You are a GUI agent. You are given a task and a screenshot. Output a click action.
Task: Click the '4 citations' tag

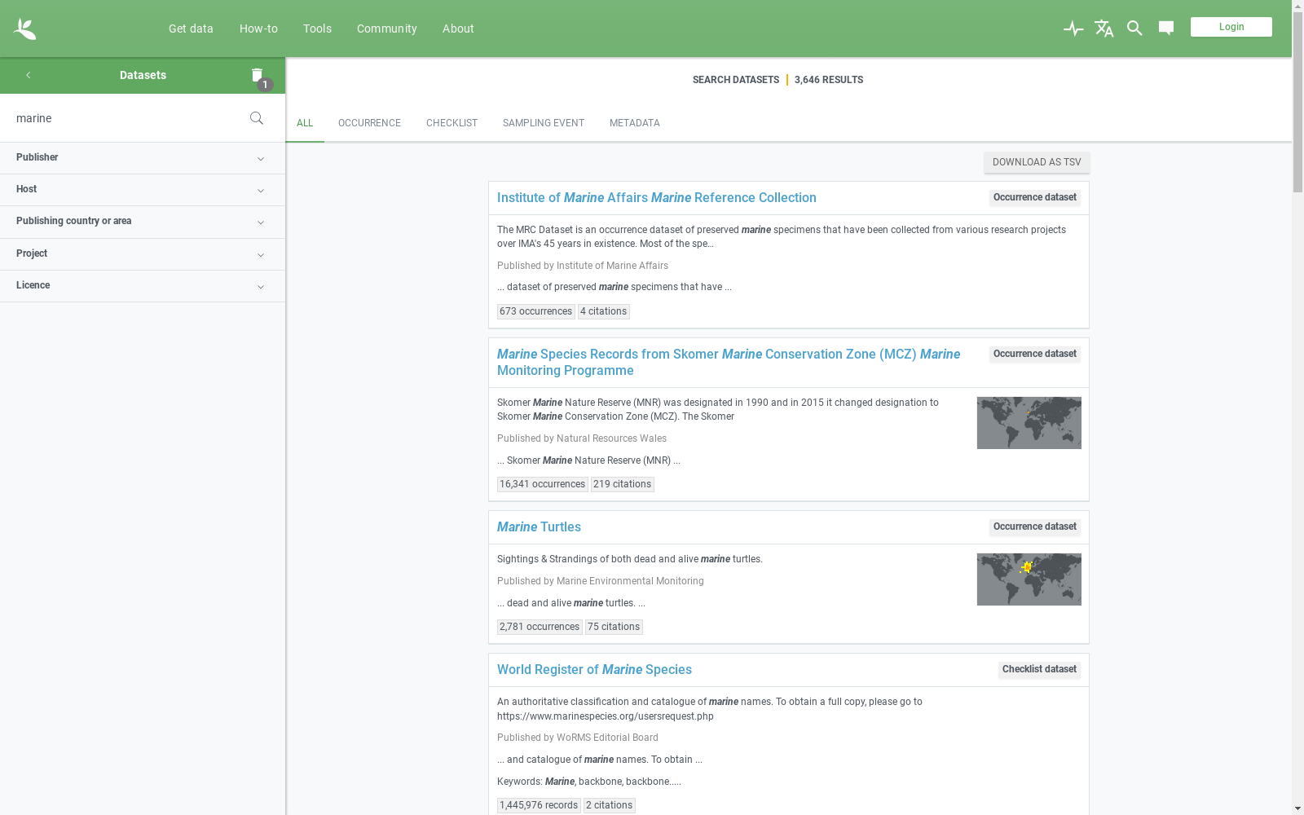(x=603, y=311)
